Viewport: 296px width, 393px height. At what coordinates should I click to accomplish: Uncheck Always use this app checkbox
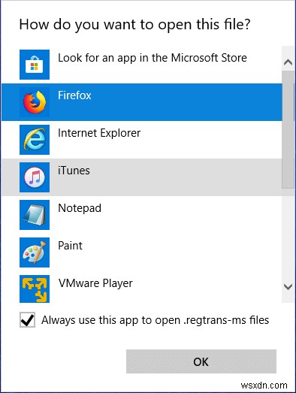(27, 320)
